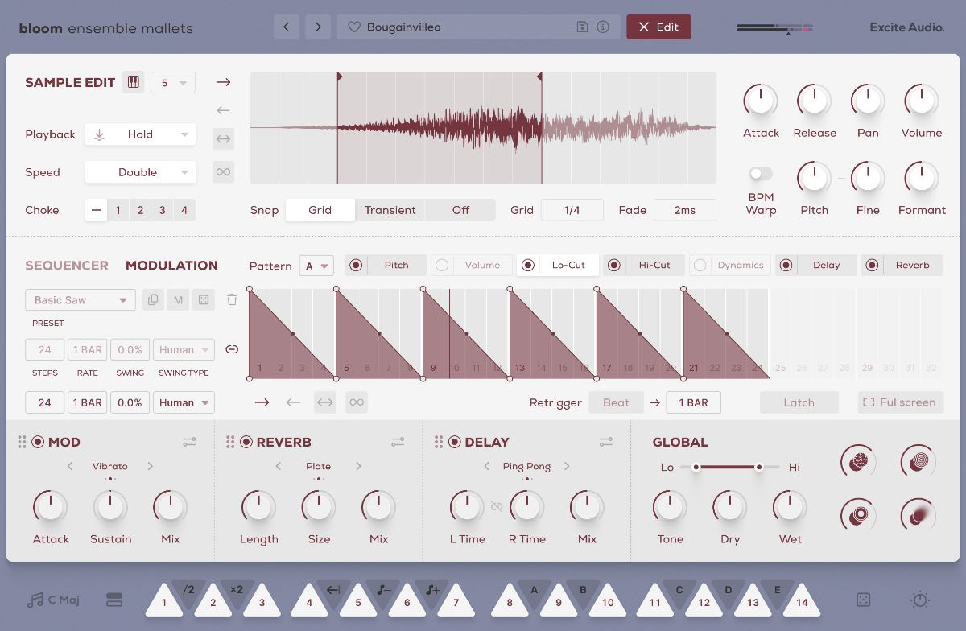Select sample ping-pong direction icon
The width and height of the screenshot is (966, 631).
223,139
